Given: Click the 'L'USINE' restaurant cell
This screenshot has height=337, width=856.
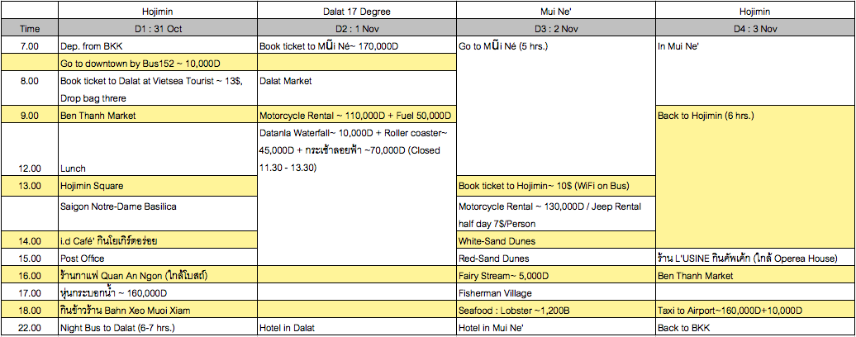Looking at the screenshot, I should point(755,258).
